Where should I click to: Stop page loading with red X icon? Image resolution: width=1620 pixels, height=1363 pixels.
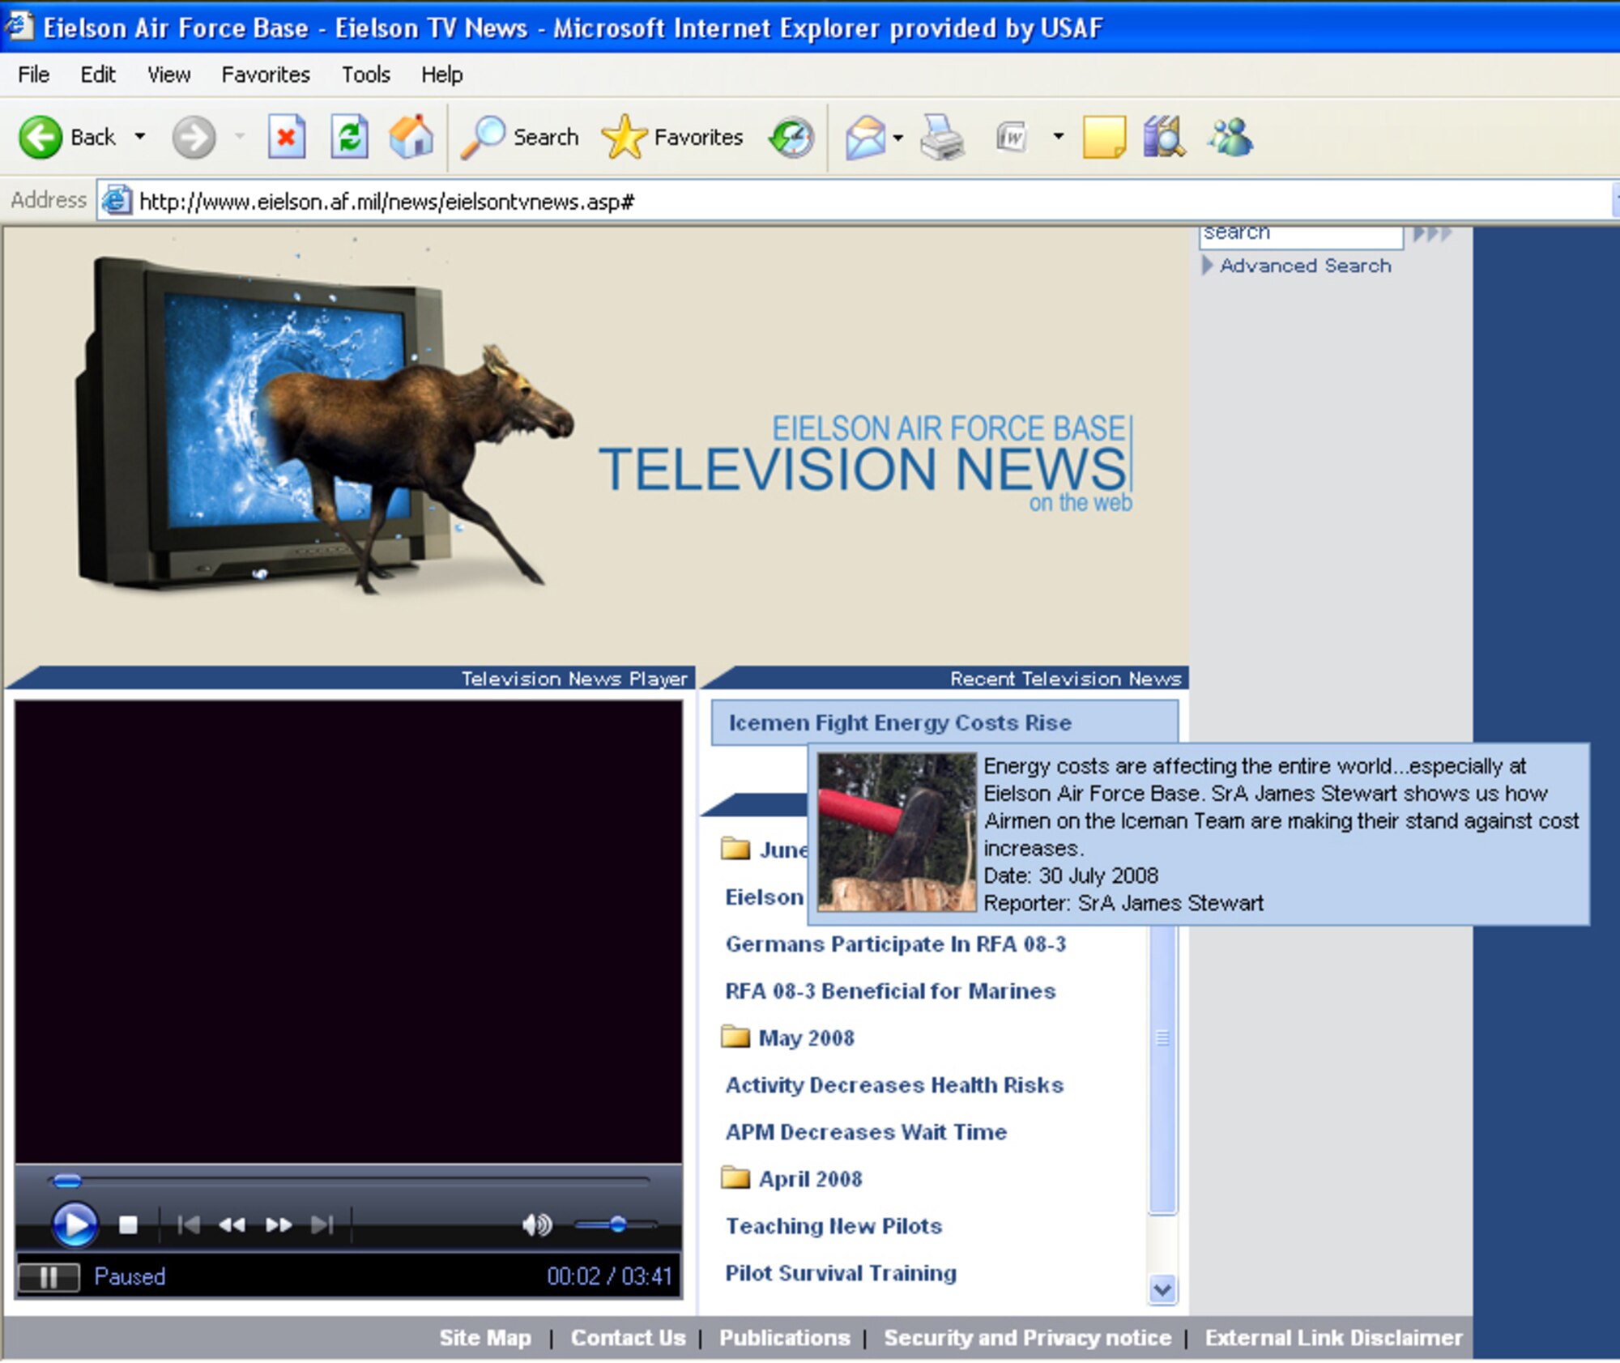[287, 137]
